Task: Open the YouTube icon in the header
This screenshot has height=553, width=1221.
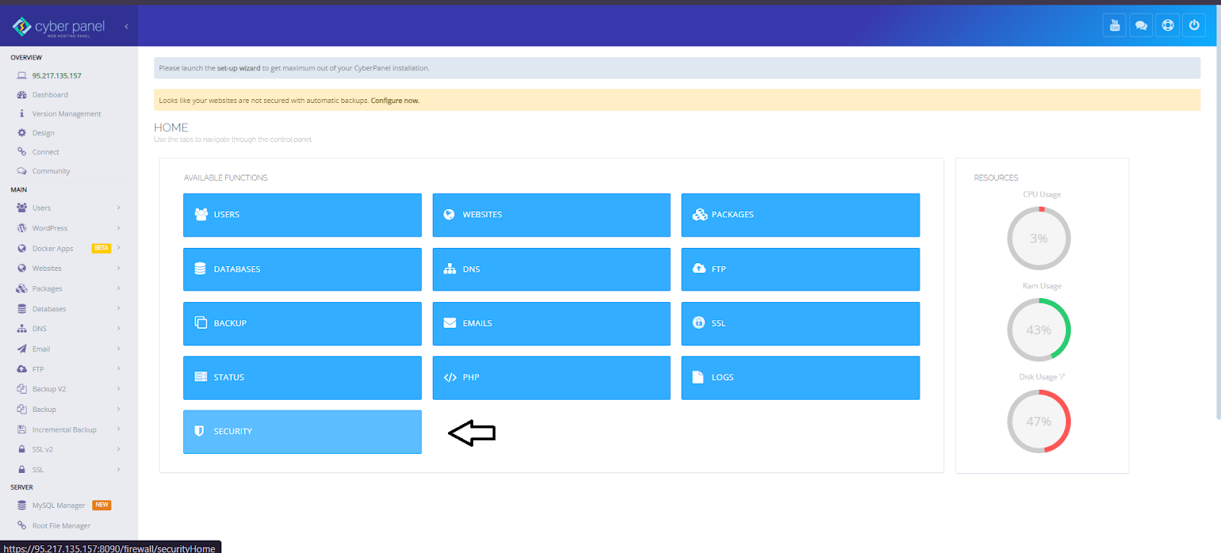Action: tap(1114, 25)
